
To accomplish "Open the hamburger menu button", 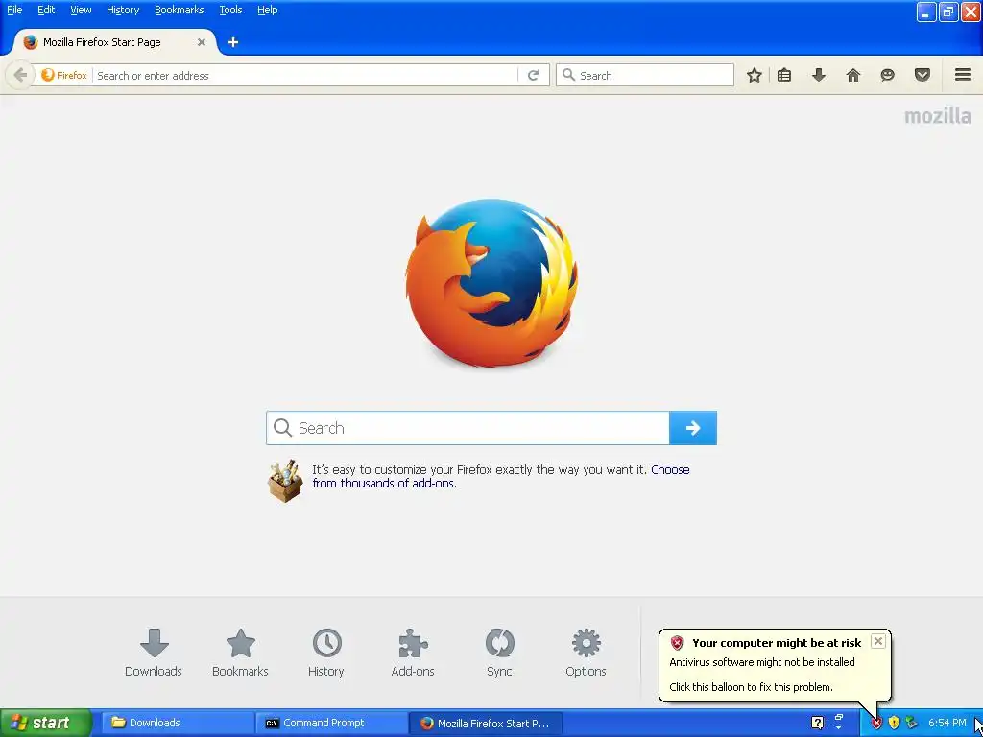I will [963, 75].
